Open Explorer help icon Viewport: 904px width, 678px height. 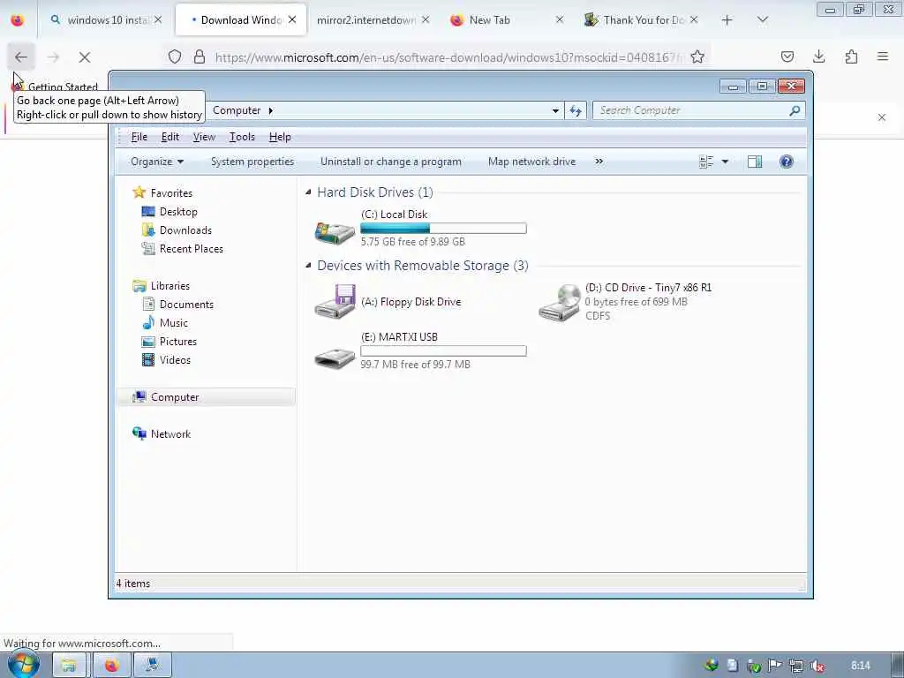pos(786,162)
